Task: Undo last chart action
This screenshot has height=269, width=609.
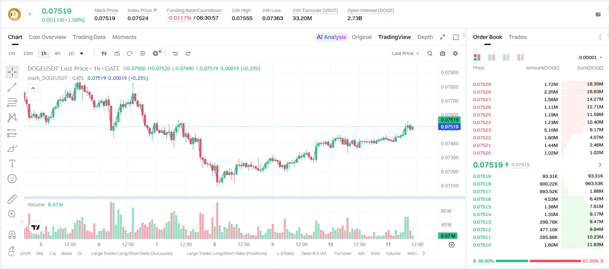Action: 175,53
